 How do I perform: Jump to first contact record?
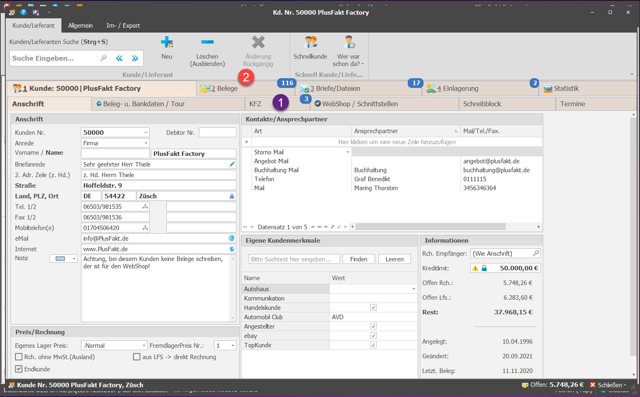245,227
